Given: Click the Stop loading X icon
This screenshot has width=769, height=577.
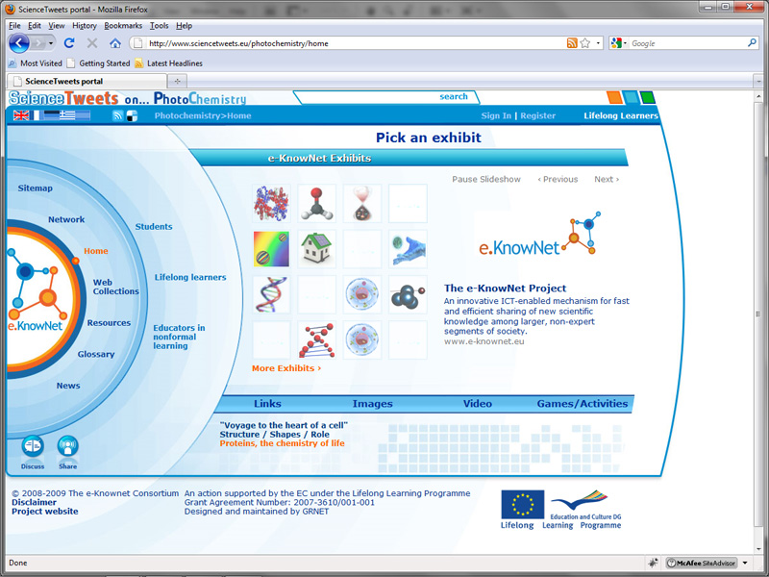Looking at the screenshot, I should tap(92, 43).
